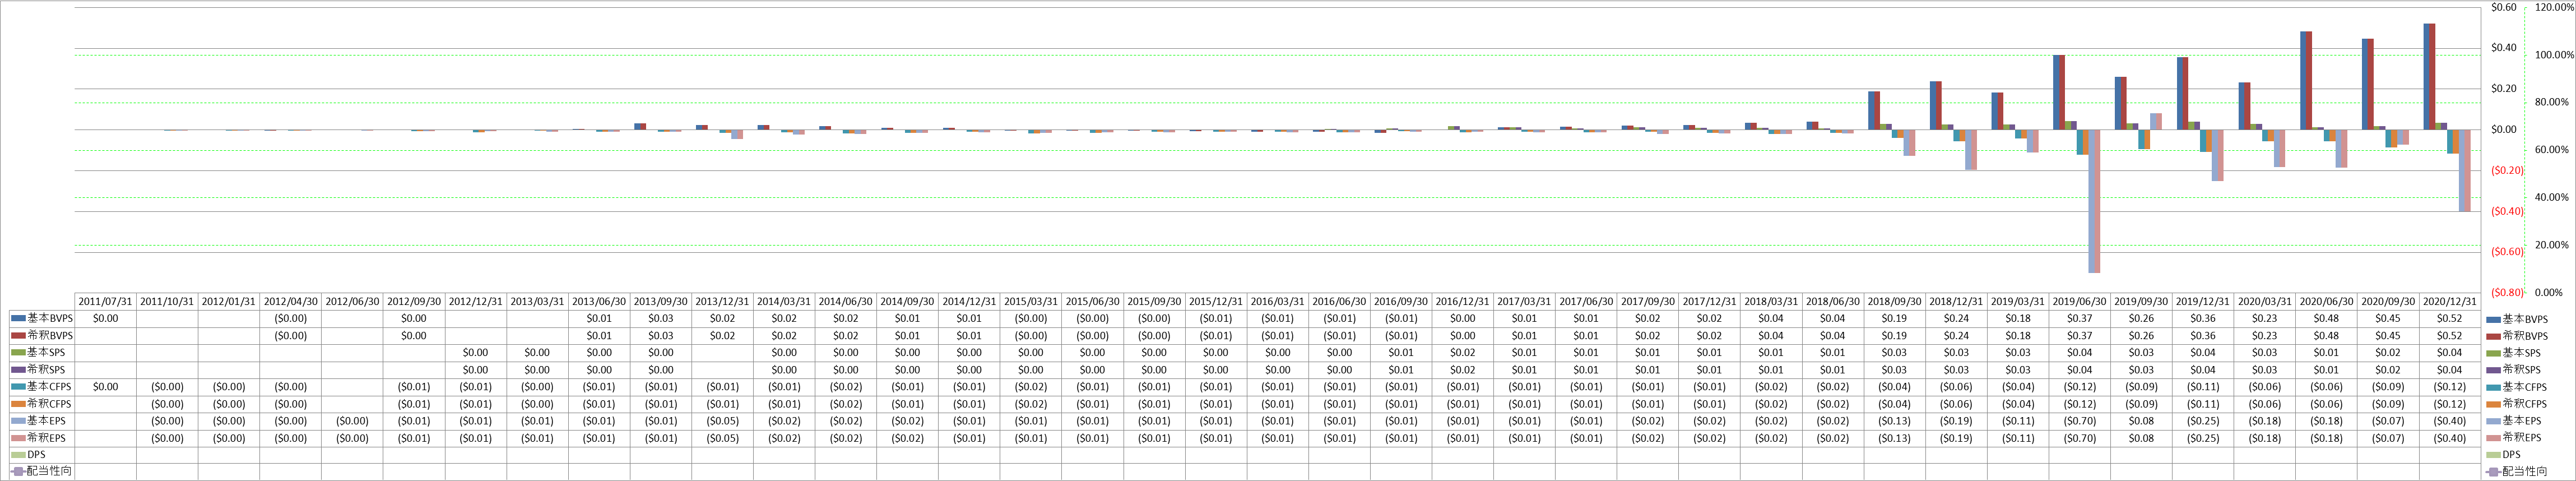Select 基本CFPS value $0.00 for 2011/07/31
Image resolution: width=2576 pixels, height=481 pixels.
click(x=105, y=386)
